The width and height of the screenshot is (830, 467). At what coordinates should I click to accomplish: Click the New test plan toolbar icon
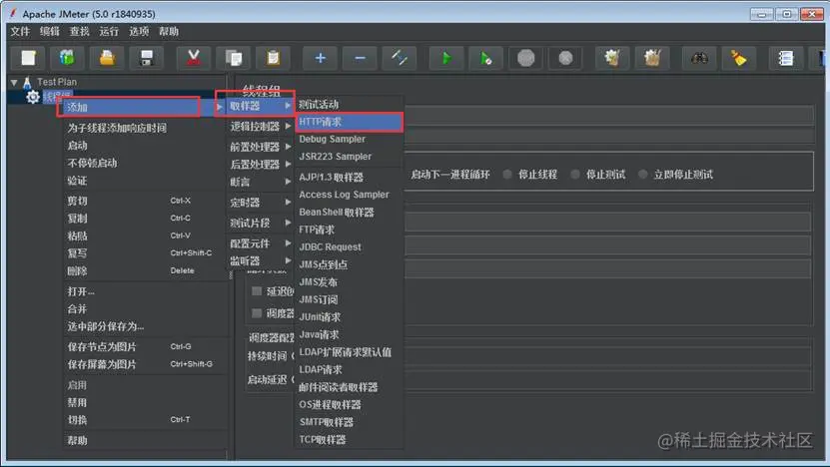[28, 58]
